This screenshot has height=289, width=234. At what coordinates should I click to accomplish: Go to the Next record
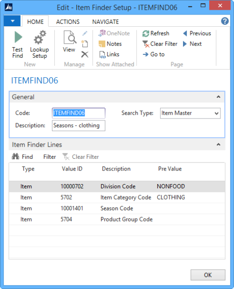click(x=192, y=44)
